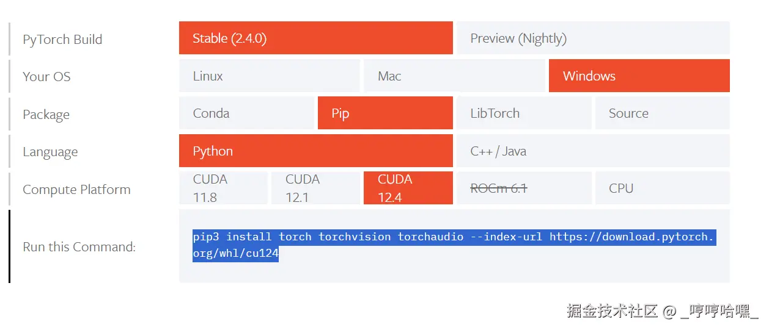This screenshot has width=769, height=330.
Task: Select the Stable (2.4.0) build option
Action: pos(316,38)
